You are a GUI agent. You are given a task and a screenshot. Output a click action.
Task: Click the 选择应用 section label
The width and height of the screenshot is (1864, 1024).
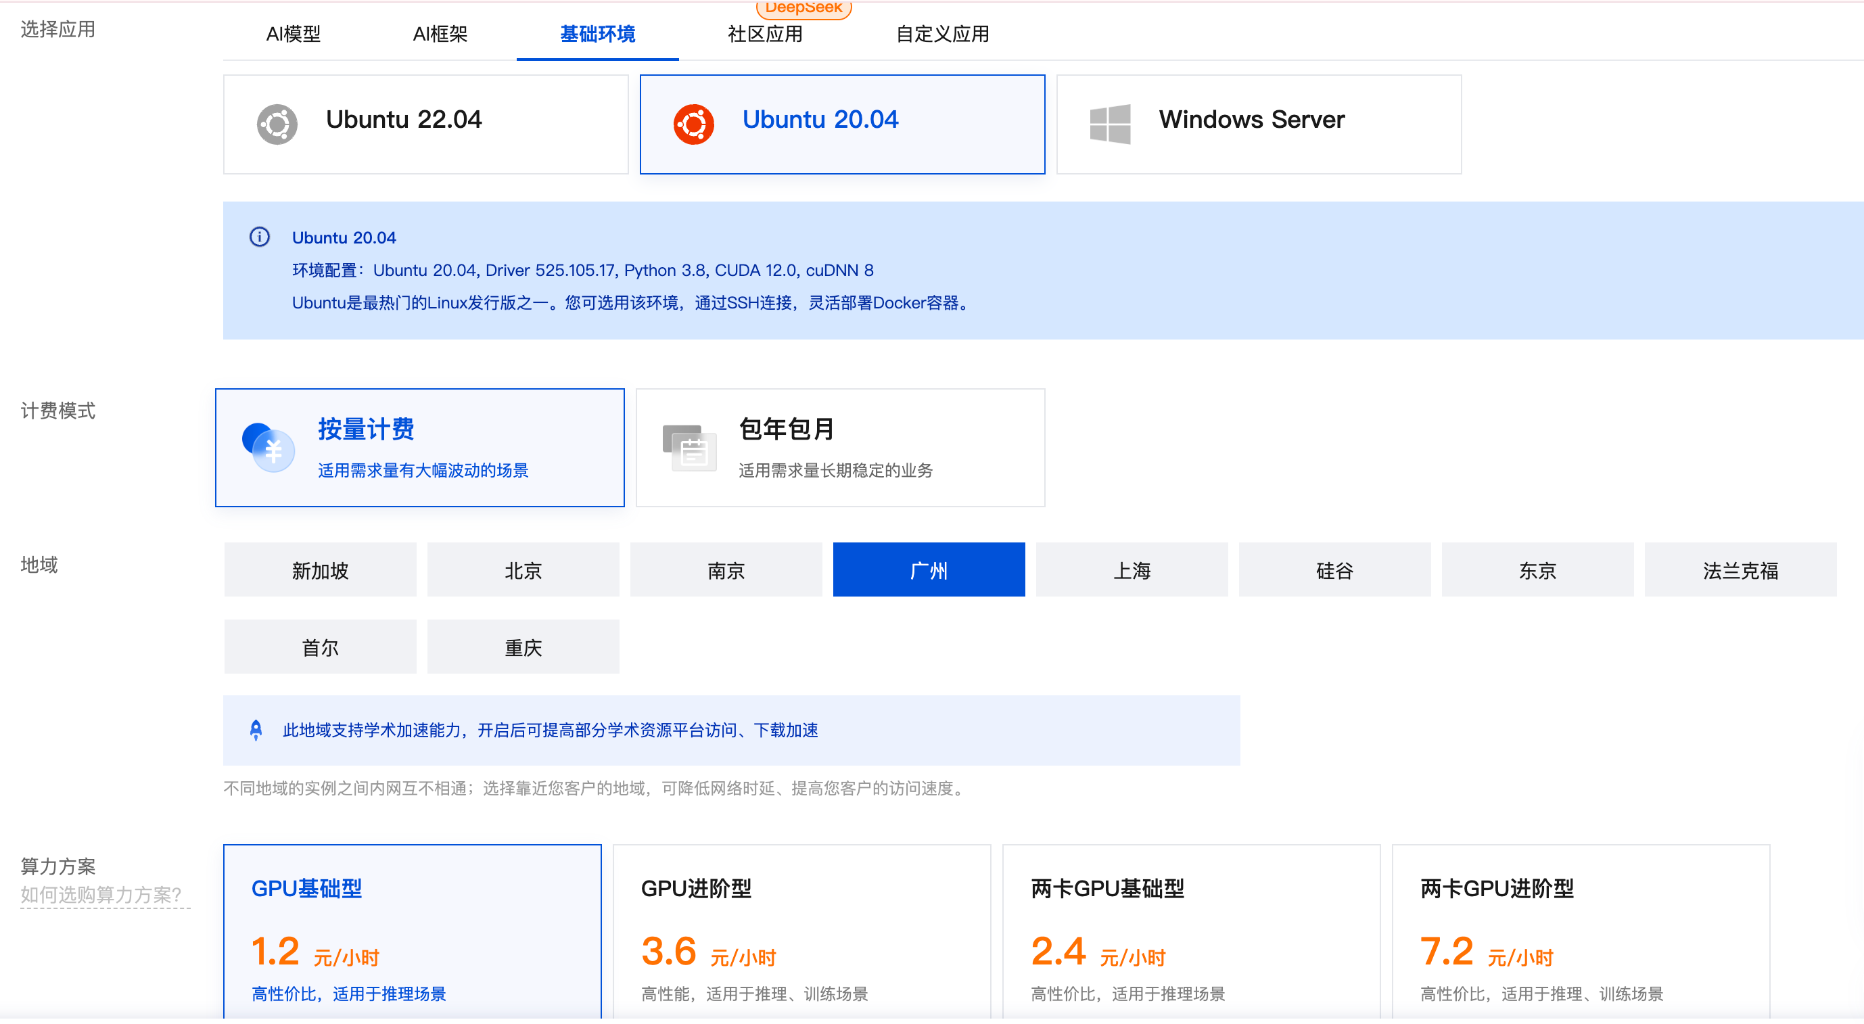(58, 29)
